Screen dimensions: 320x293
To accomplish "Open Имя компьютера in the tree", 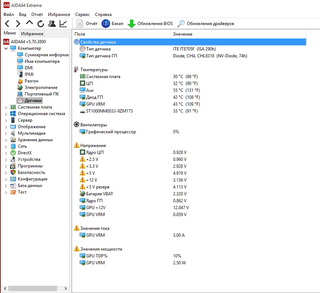I will [39, 61].
